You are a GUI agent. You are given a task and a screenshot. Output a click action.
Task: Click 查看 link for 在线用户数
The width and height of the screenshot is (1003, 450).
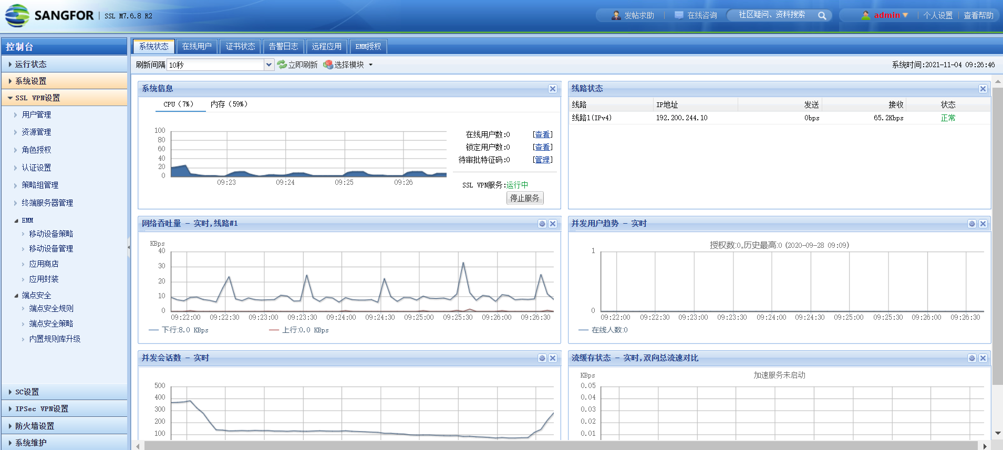[x=543, y=135]
